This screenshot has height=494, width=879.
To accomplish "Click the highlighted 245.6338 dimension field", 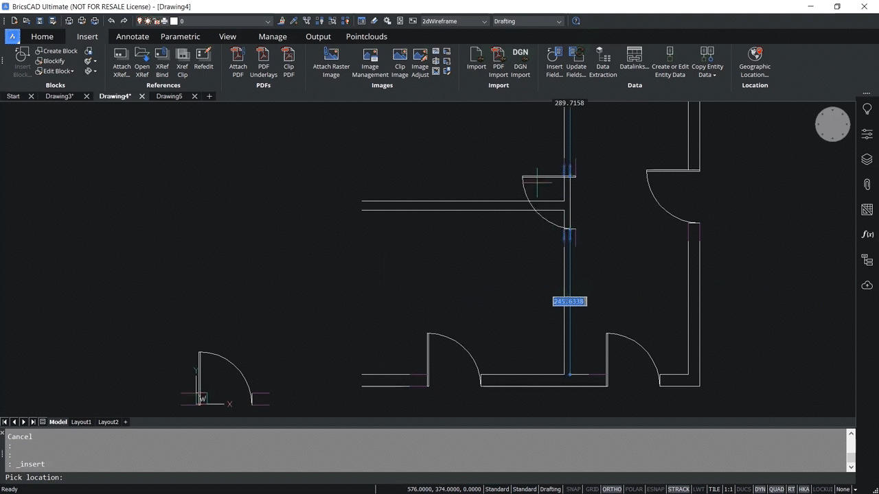I will tap(569, 301).
